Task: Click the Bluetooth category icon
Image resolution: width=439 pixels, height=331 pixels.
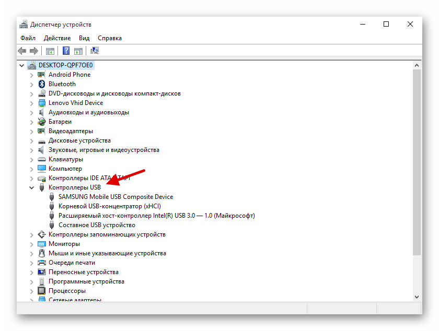Action: point(42,84)
